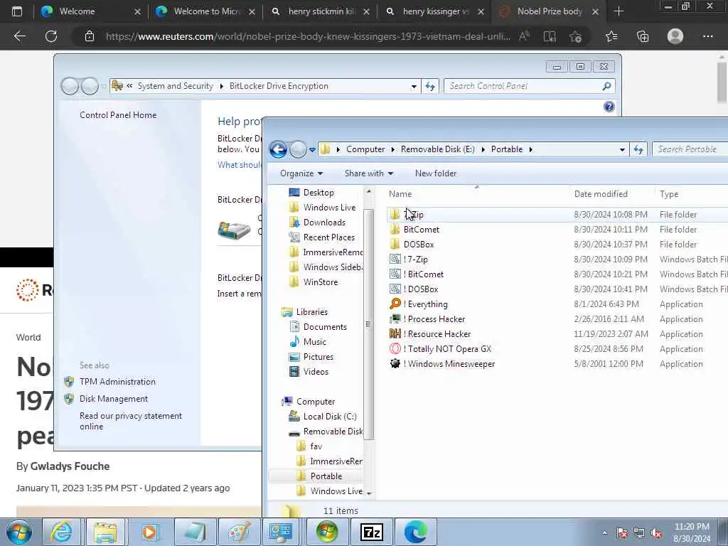Switch to Welcome to Microsoft tab
Image resolution: width=728 pixels, height=546 pixels.
[x=206, y=11]
